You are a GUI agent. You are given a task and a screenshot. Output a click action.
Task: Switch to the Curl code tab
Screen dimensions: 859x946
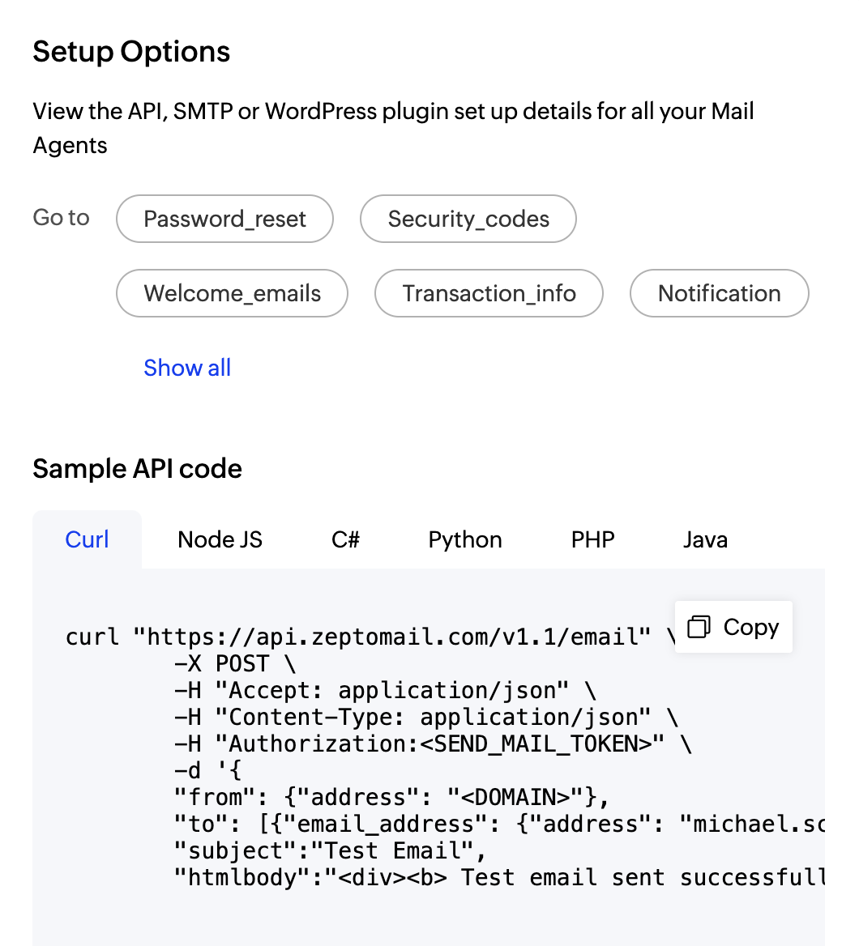pyautogui.click(x=87, y=540)
